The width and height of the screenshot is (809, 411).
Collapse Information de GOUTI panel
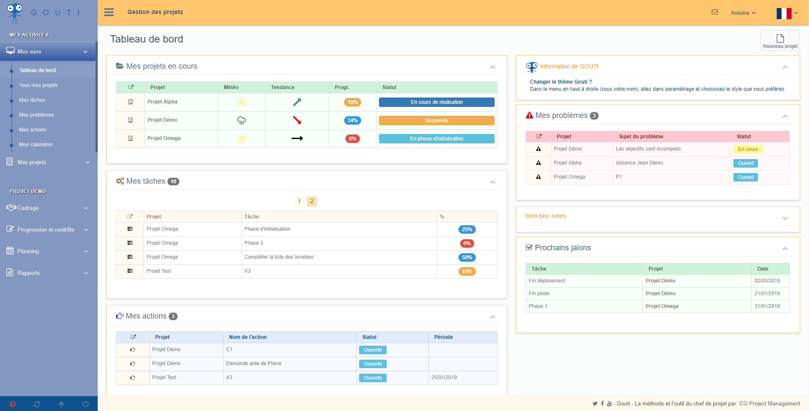pos(785,67)
